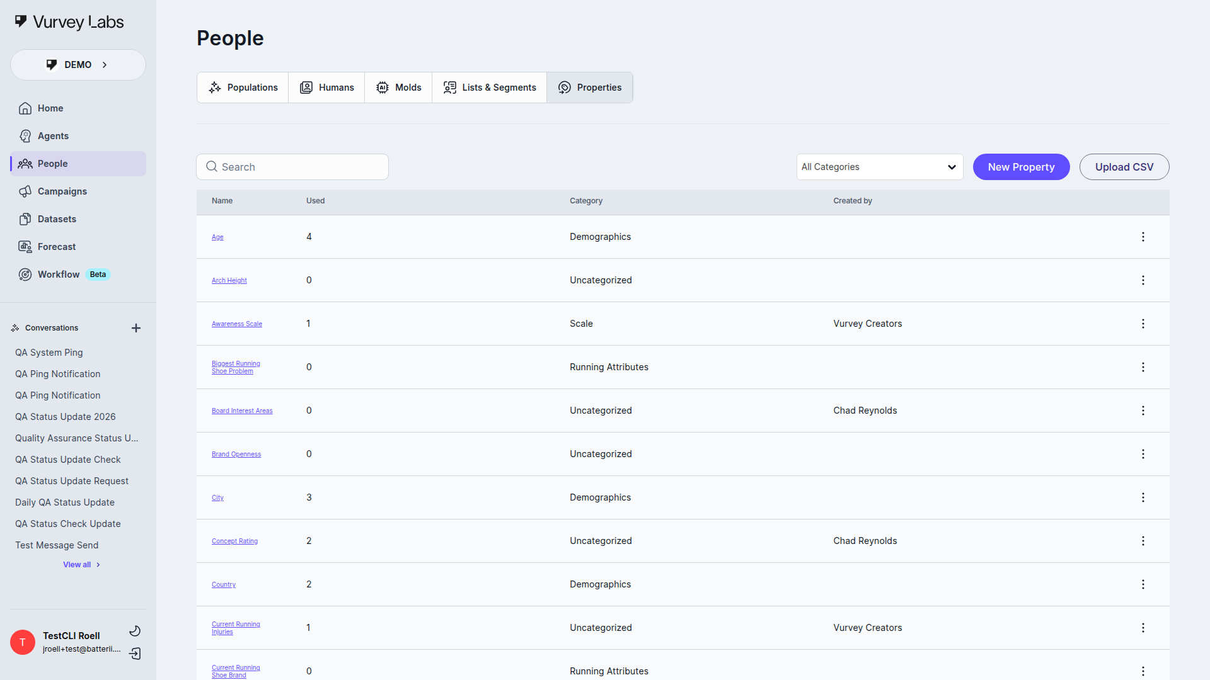Open three-dot menu for Age row
The height and width of the screenshot is (680, 1210).
tap(1143, 237)
